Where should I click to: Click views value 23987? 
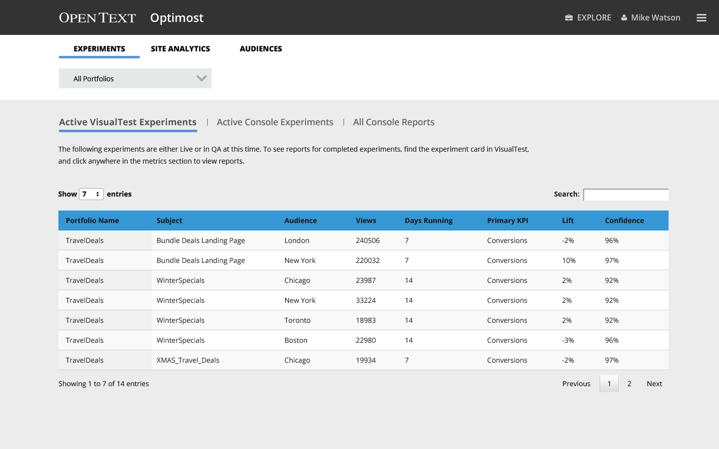pyautogui.click(x=366, y=280)
